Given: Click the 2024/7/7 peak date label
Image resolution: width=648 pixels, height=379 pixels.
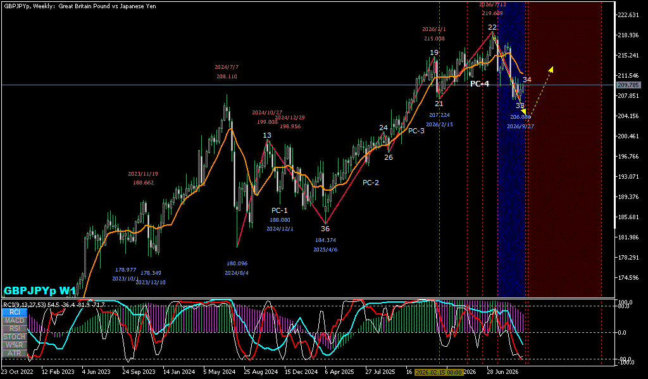Looking at the screenshot, I should pyautogui.click(x=227, y=67).
